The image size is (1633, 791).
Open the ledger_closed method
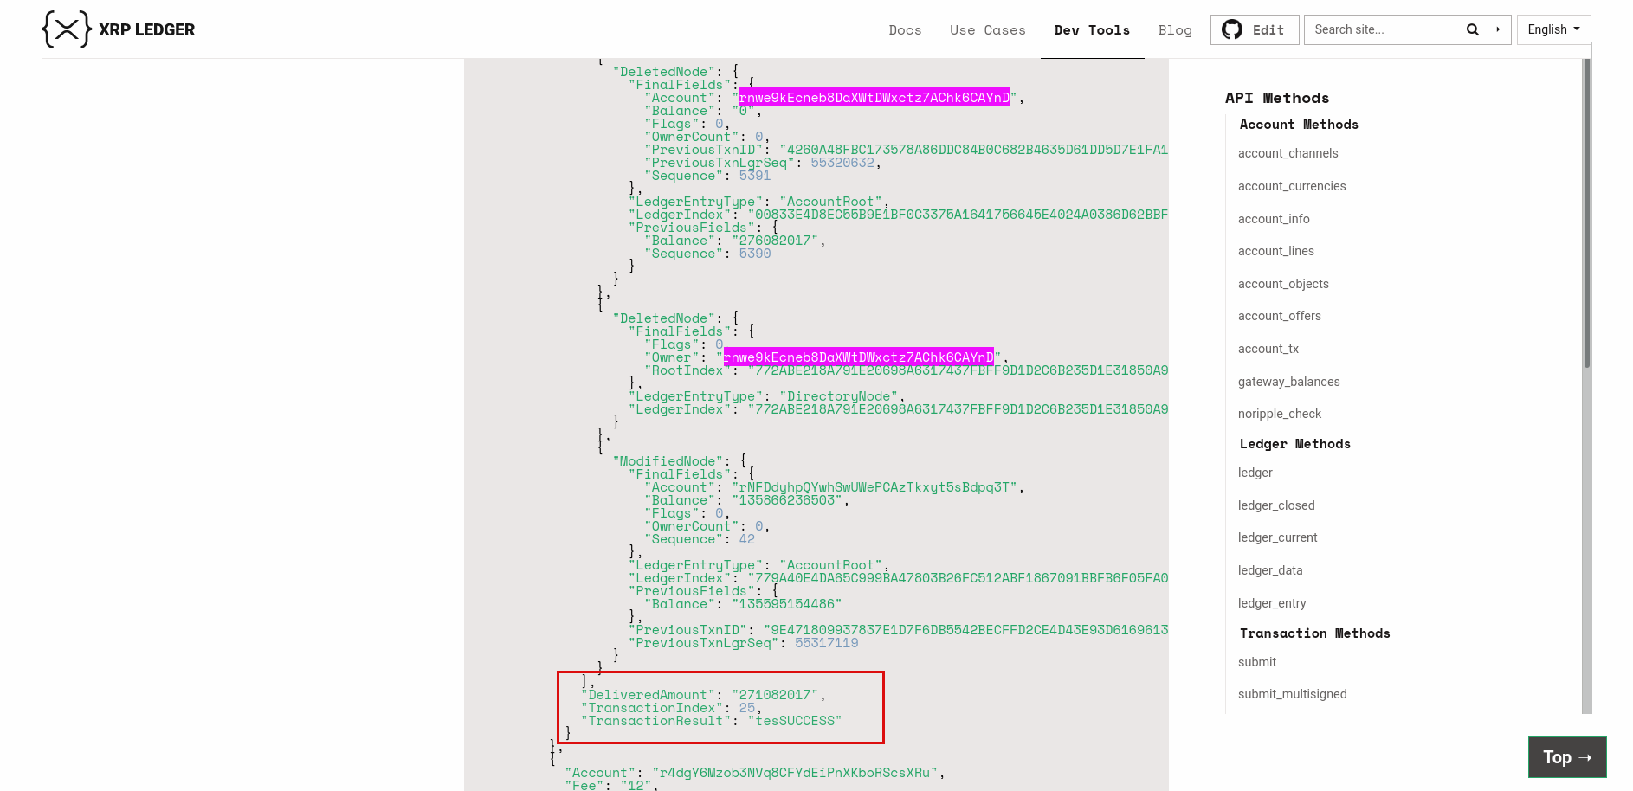1276,505
